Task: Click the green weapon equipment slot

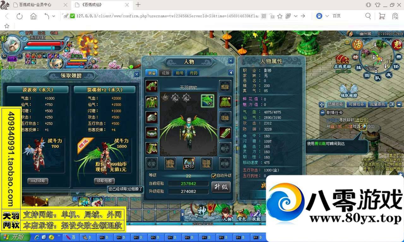Action: click(151, 86)
